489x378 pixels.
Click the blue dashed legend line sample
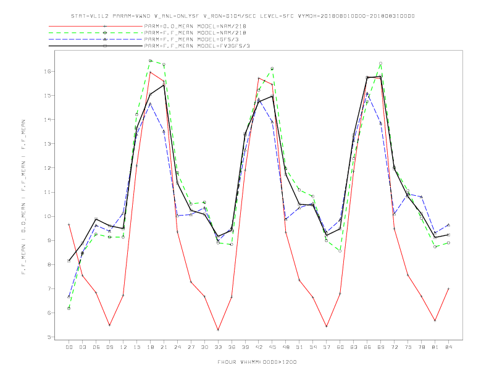[96, 40]
